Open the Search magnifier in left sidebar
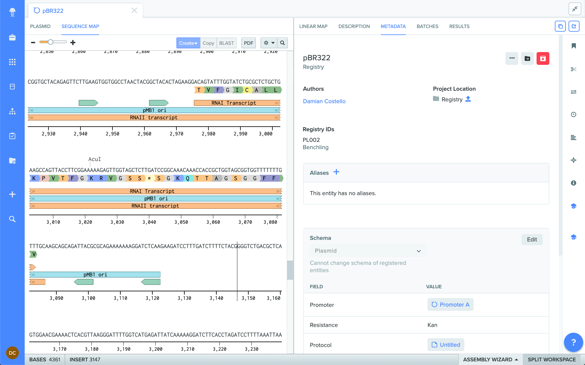Screen dimensions: 585x365 click(12, 219)
